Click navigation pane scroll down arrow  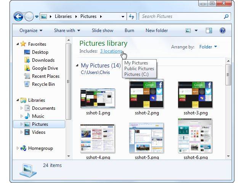(69, 156)
